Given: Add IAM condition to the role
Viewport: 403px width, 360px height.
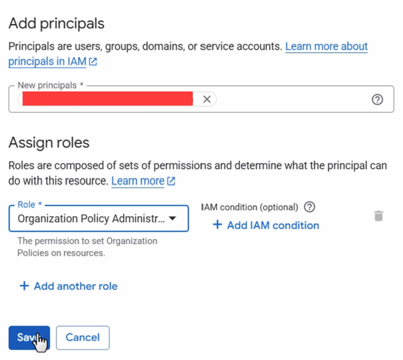Looking at the screenshot, I should 266,225.
